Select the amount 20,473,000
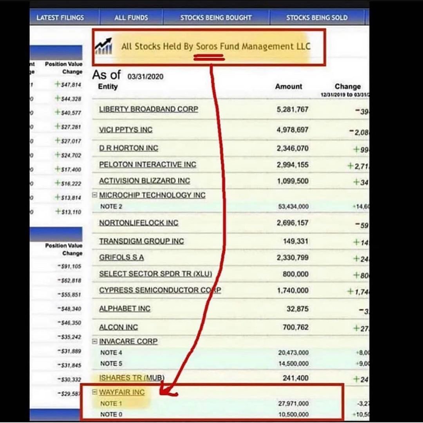 pyautogui.click(x=293, y=352)
